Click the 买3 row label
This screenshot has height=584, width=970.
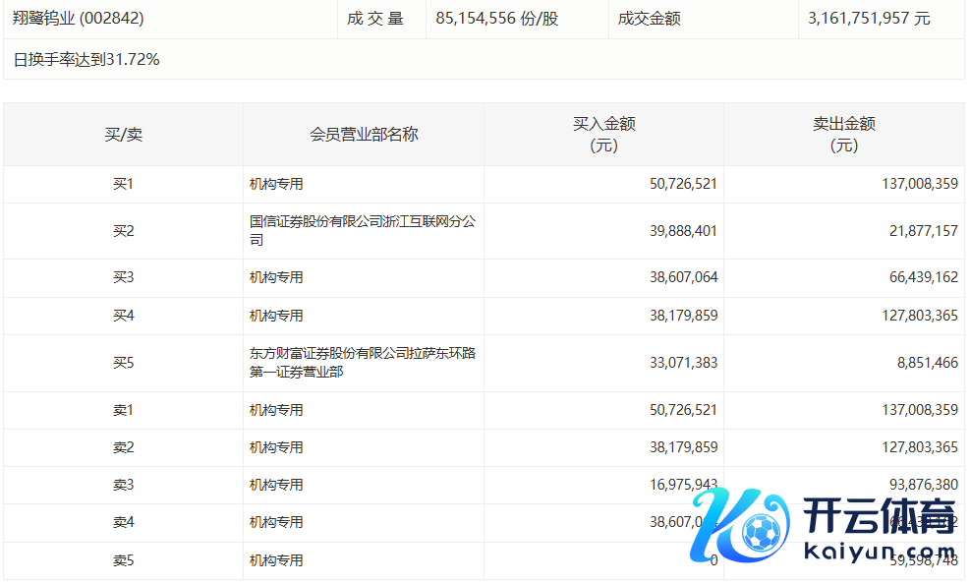(x=123, y=278)
